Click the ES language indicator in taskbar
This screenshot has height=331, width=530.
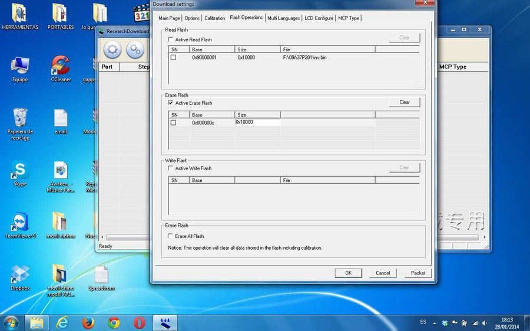click(x=423, y=322)
